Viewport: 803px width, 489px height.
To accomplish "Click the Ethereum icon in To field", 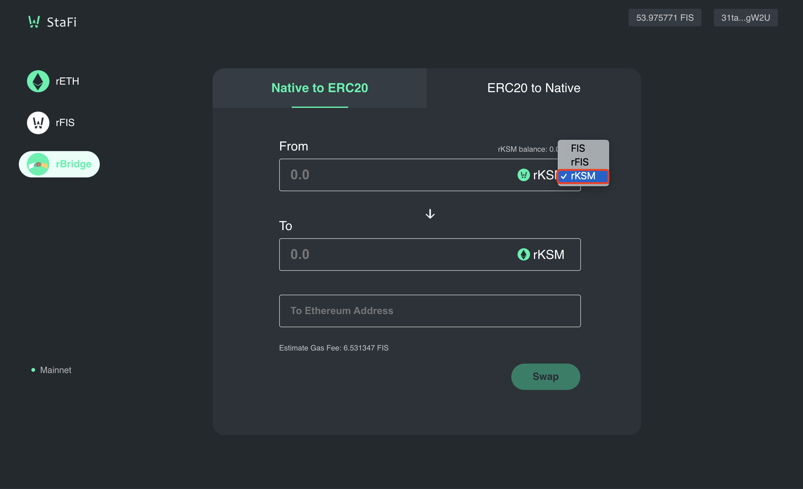I will (x=524, y=255).
